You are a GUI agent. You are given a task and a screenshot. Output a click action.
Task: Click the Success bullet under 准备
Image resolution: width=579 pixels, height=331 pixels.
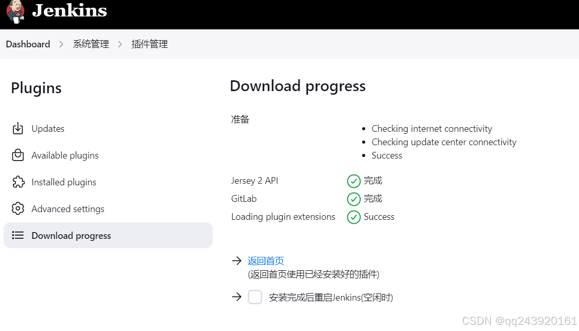click(387, 155)
